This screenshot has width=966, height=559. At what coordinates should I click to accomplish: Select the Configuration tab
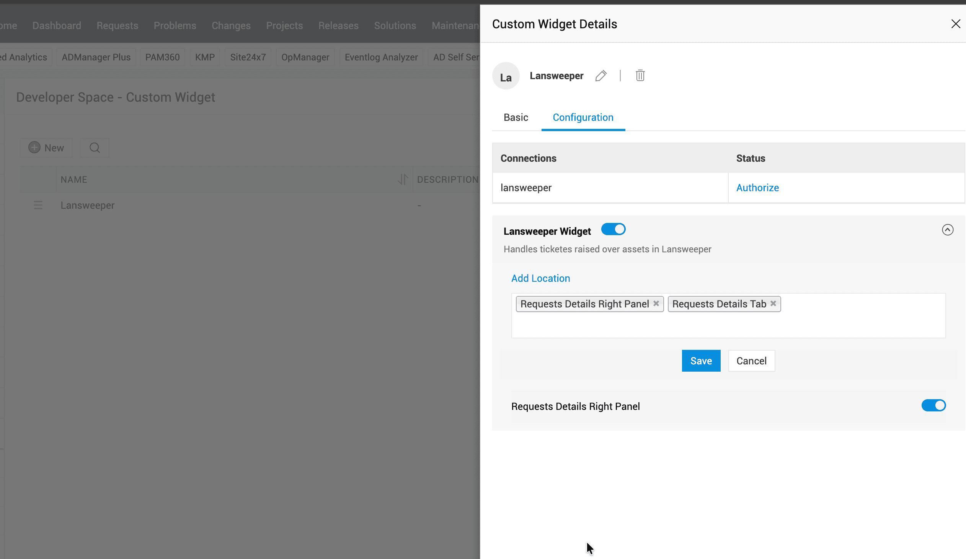pos(583,117)
